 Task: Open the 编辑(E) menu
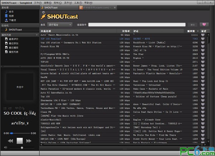[x=48, y=3]
